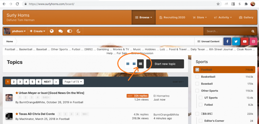Open the phdhorn user dropdown
259x124 pixels.
click(19, 31)
